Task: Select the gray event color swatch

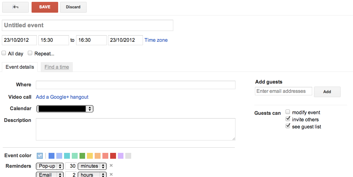Action: 128,156
